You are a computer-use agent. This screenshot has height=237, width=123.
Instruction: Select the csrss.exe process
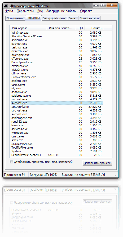(x=57, y=136)
